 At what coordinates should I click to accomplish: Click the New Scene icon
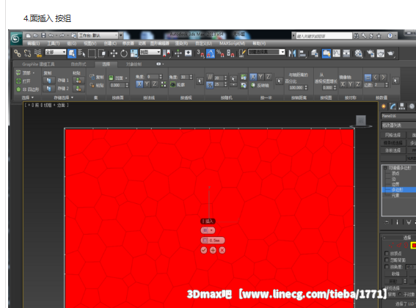(29, 35)
